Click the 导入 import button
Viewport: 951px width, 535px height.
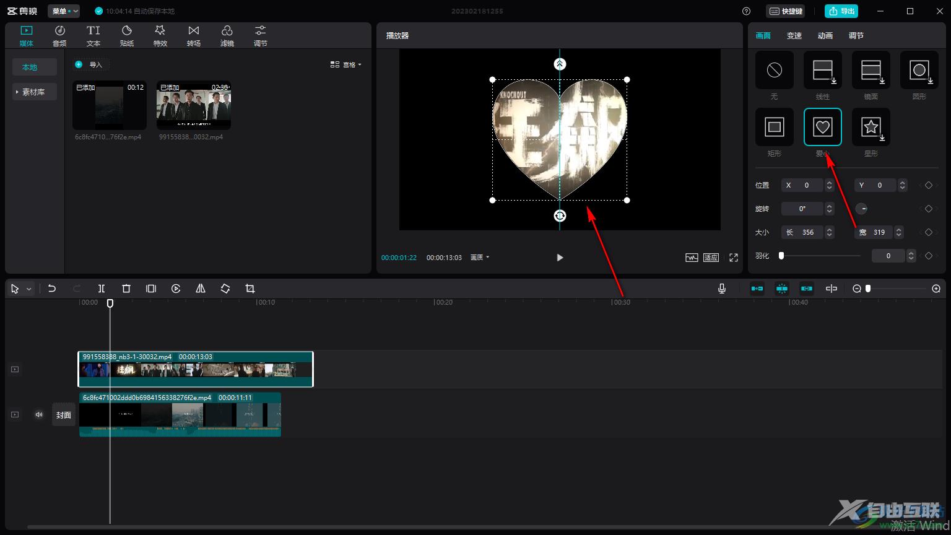tap(91, 64)
